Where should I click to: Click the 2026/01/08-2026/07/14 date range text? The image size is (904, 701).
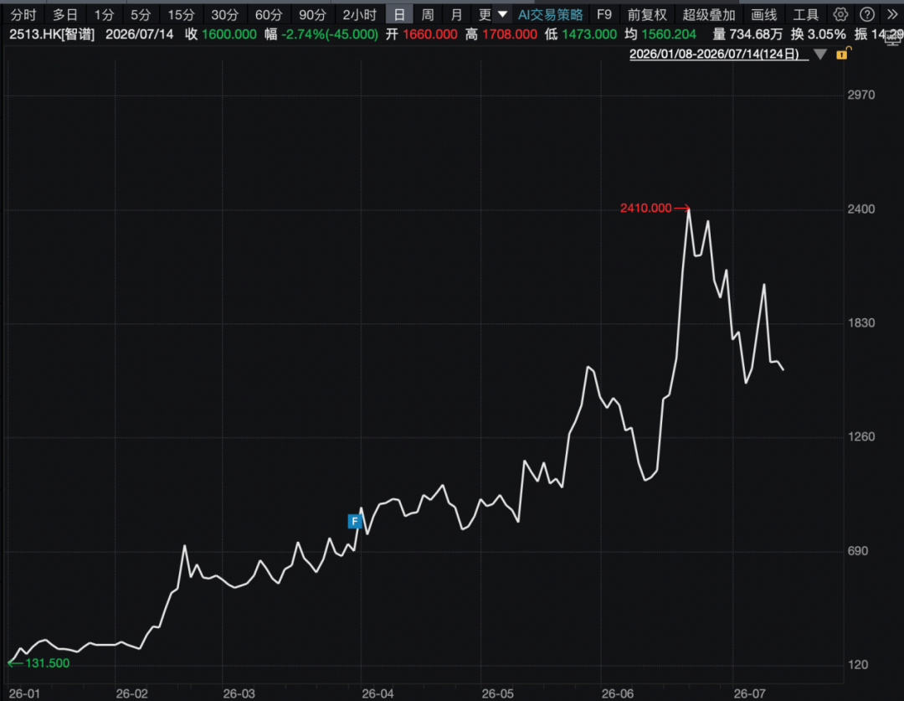[x=714, y=54]
